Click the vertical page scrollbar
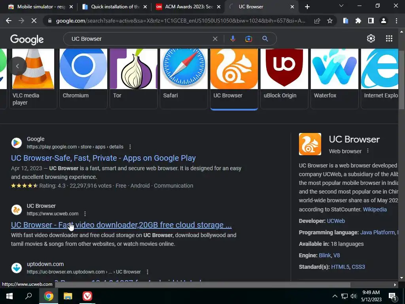 coord(401,80)
